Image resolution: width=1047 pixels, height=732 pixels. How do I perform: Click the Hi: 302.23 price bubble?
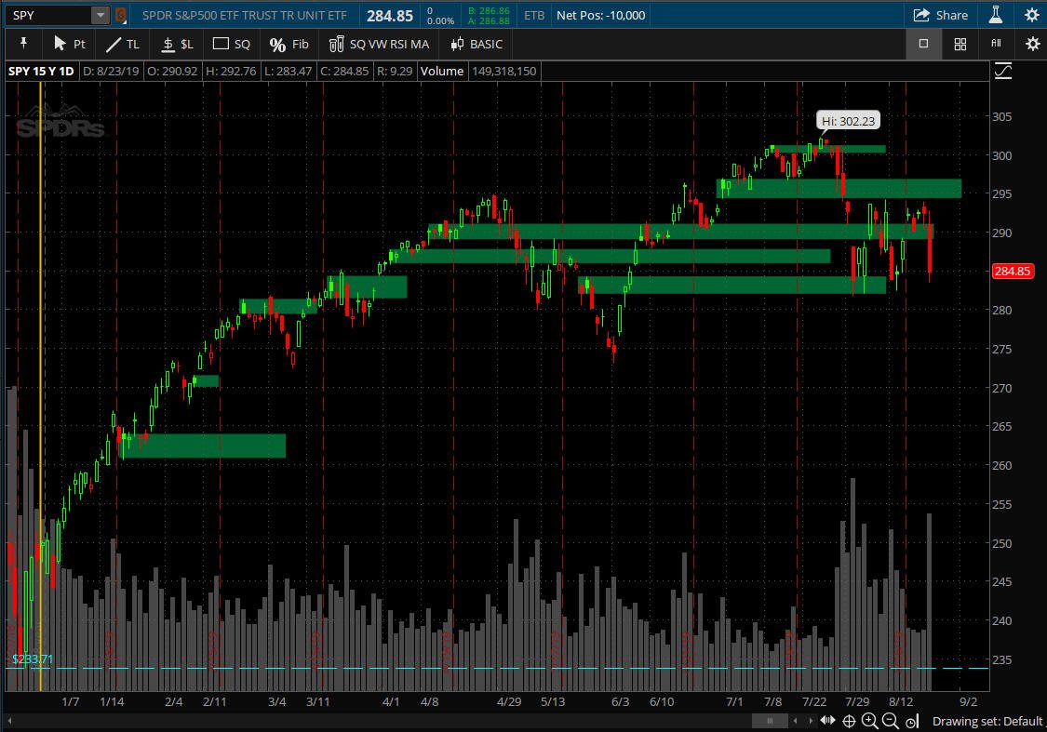point(848,121)
